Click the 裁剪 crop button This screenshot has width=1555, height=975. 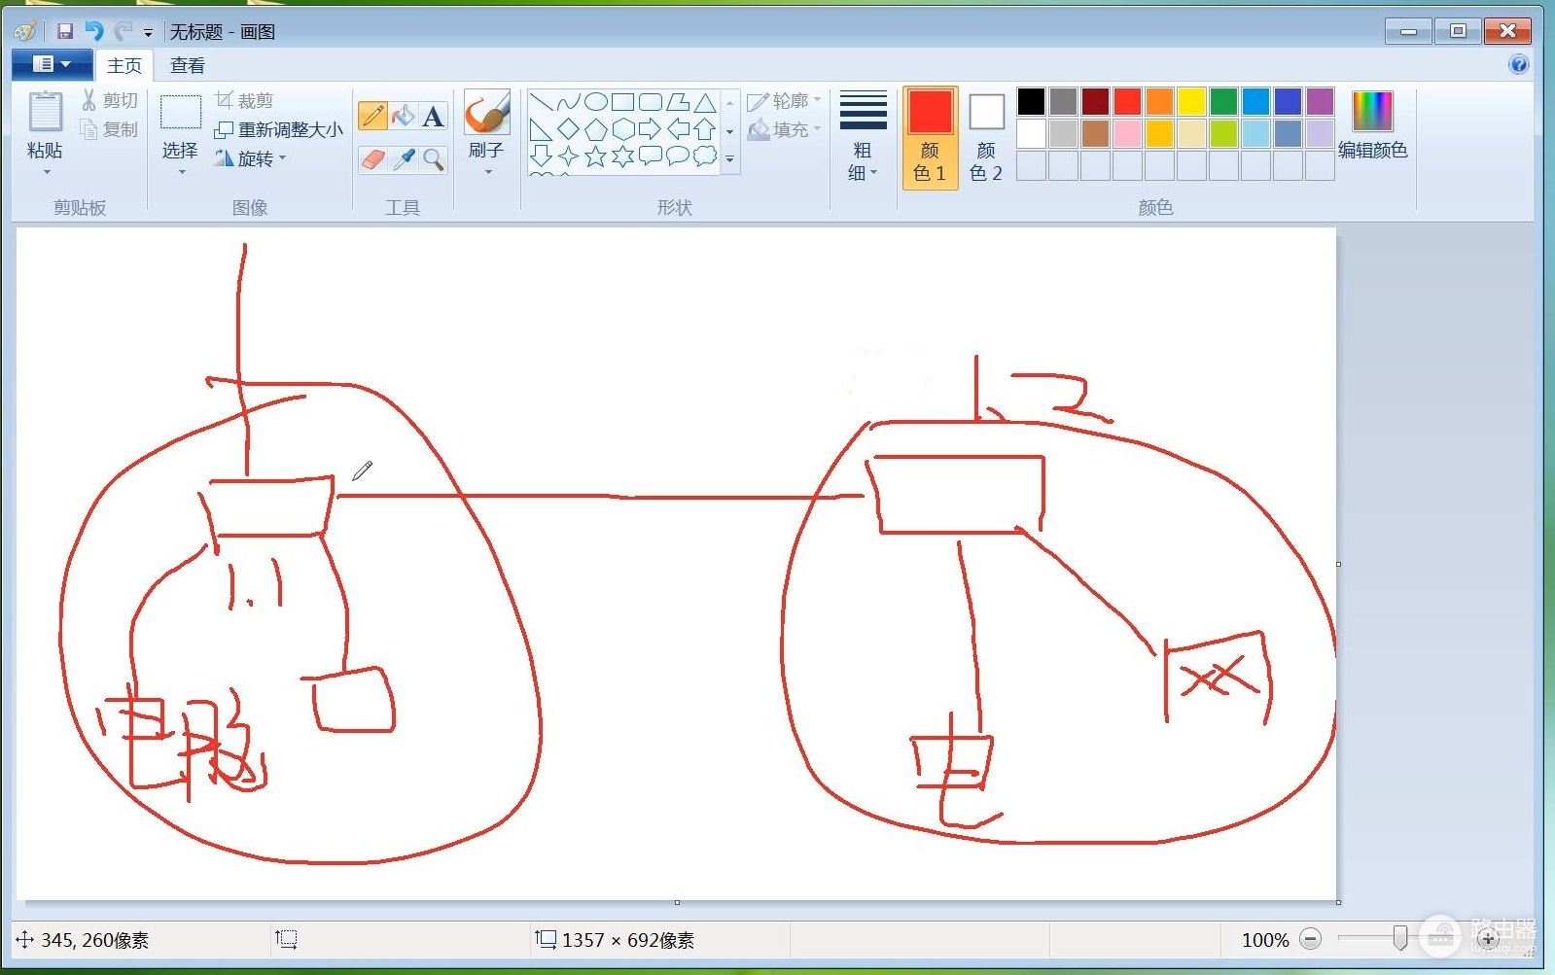[244, 100]
